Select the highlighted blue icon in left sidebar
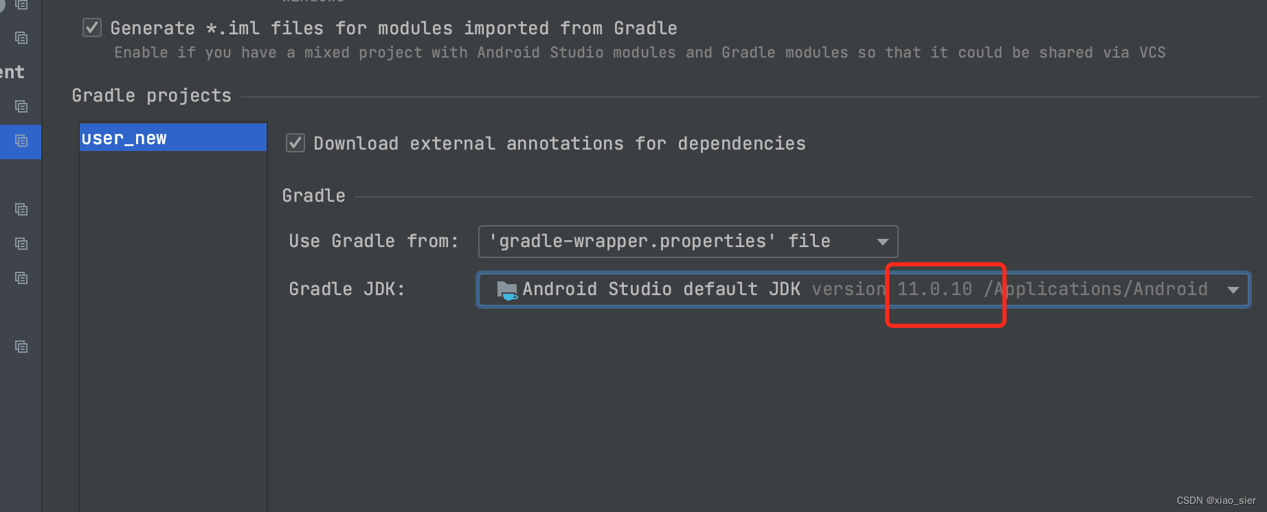1267x512 pixels. tap(21, 142)
